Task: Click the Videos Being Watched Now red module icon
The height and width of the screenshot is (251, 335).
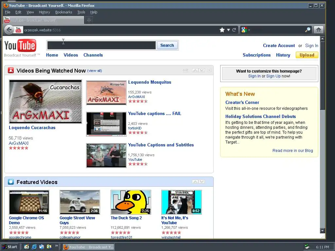Action: point(11,71)
